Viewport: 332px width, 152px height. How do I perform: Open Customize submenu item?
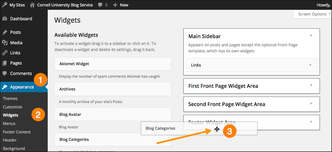(x=13, y=107)
